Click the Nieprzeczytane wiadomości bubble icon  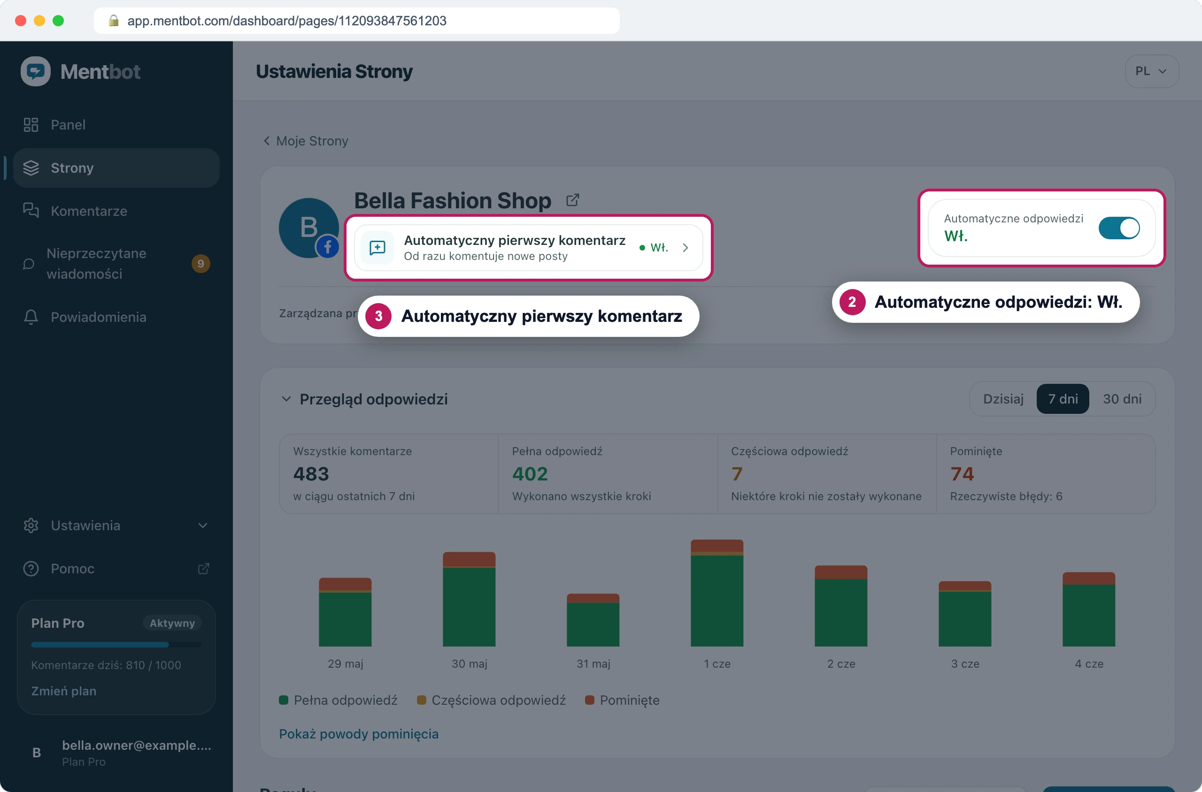tap(29, 264)
